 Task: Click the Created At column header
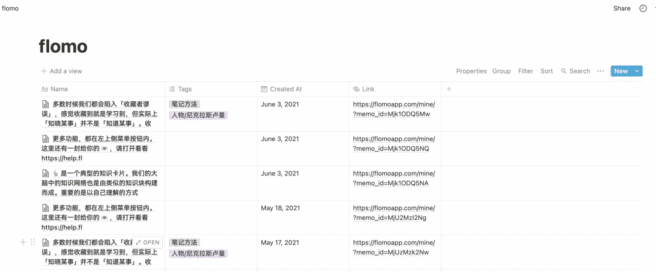(303, 89)
